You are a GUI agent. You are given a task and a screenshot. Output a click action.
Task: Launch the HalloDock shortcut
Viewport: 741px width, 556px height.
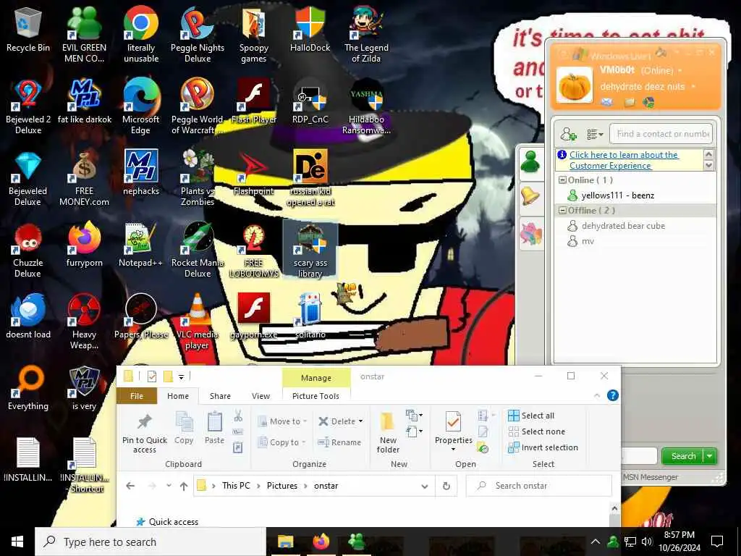coord(310,29)
